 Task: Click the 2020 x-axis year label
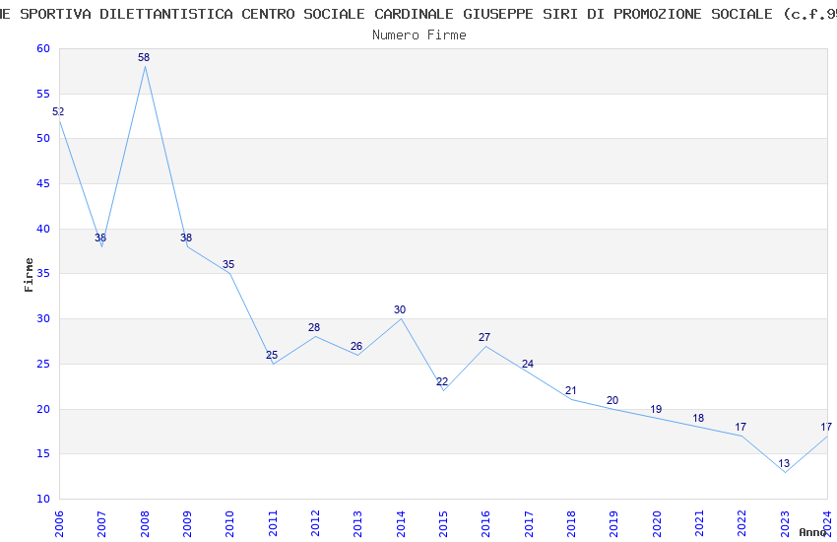[657, 523]
